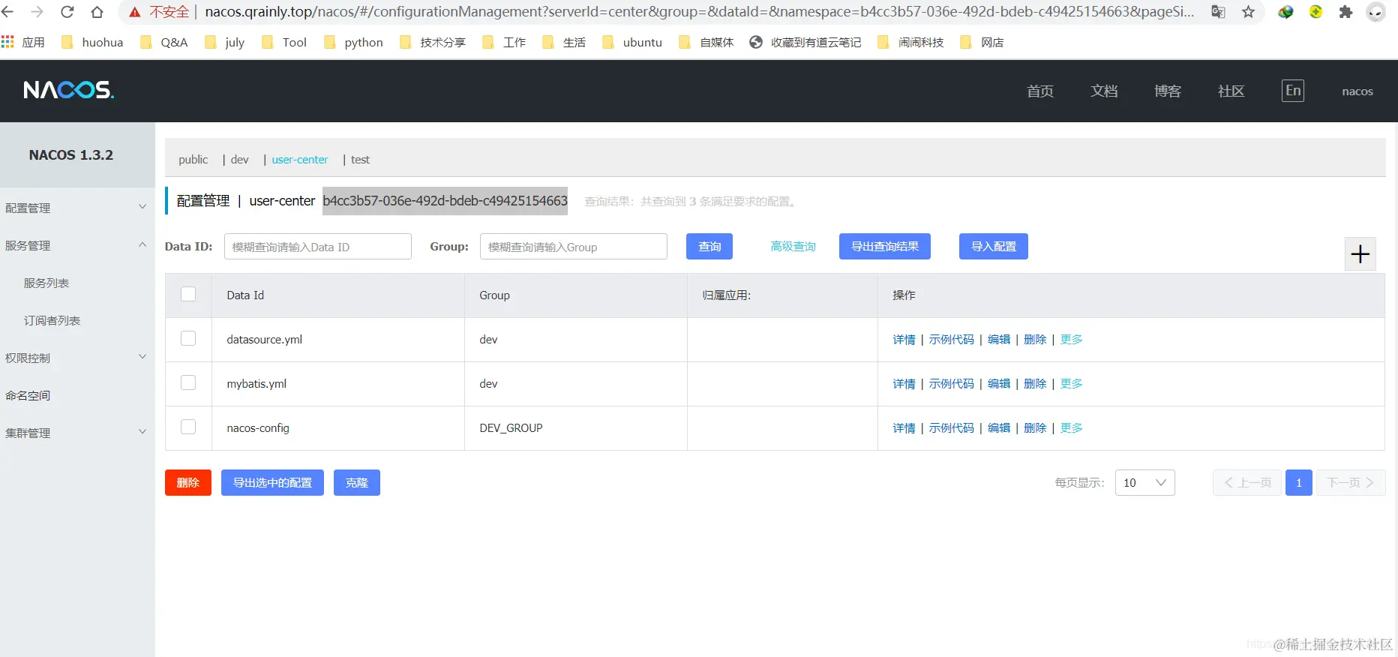Image resolution: width=1398 pixels, height=657 pixels.
Task: Click the yellow-green round extension icon
Action: click(1315, 12)
